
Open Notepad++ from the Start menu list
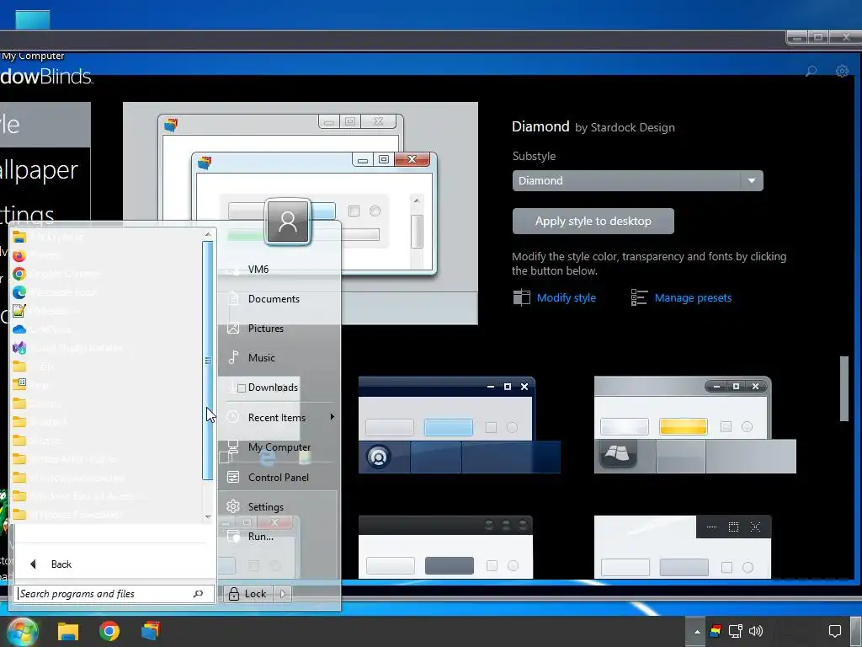point(107,311)
